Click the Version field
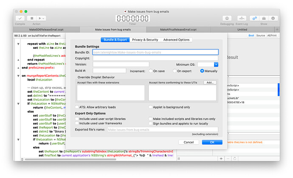The height and width of the screenshot is (178, 293). coord(121,64)
